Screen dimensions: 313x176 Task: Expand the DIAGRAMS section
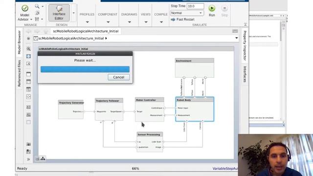[x=129, y=22]
